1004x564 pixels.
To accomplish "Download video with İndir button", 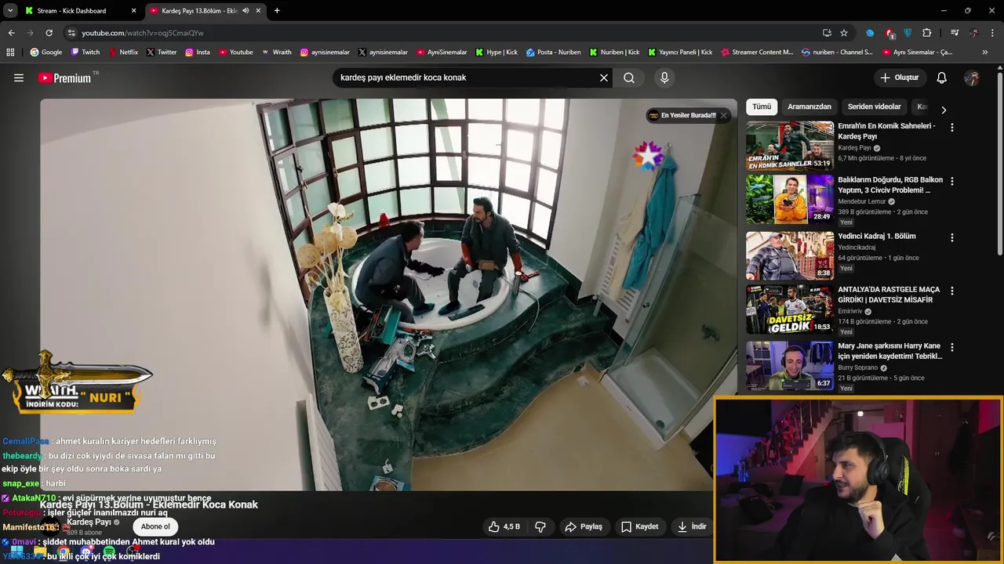I will click(x=692, y=526).
